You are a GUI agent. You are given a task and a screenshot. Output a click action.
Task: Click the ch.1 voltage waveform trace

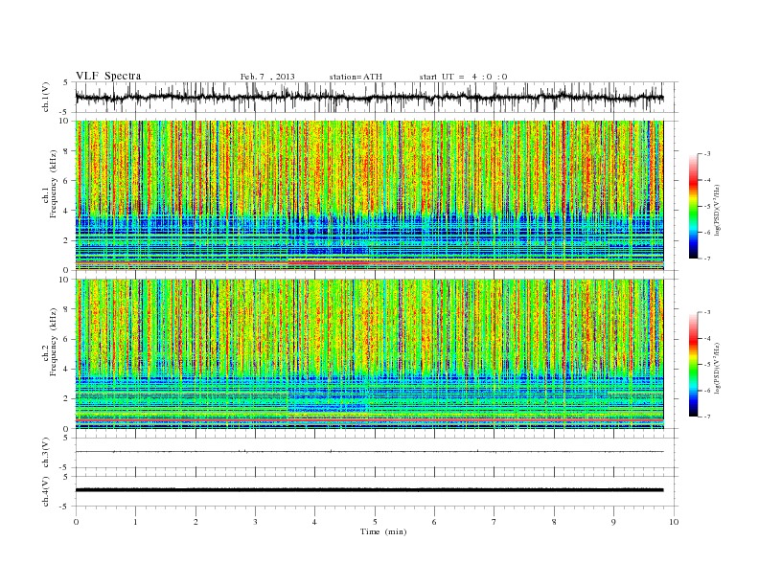[x=369, y=97]
